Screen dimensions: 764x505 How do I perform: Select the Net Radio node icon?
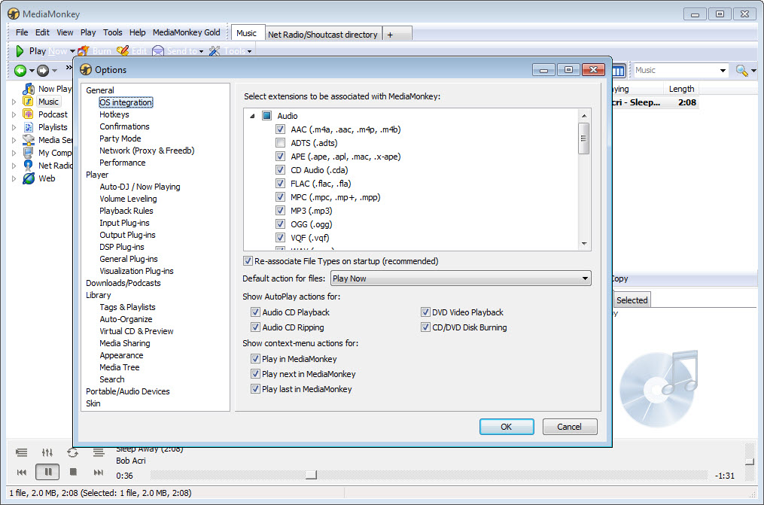click(29, 166)
